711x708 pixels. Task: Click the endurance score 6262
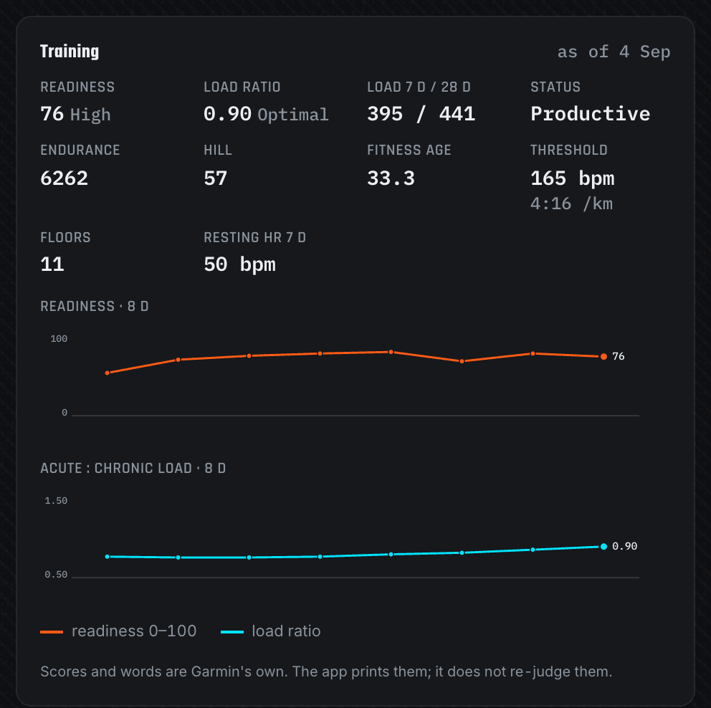tap(64, 178)
